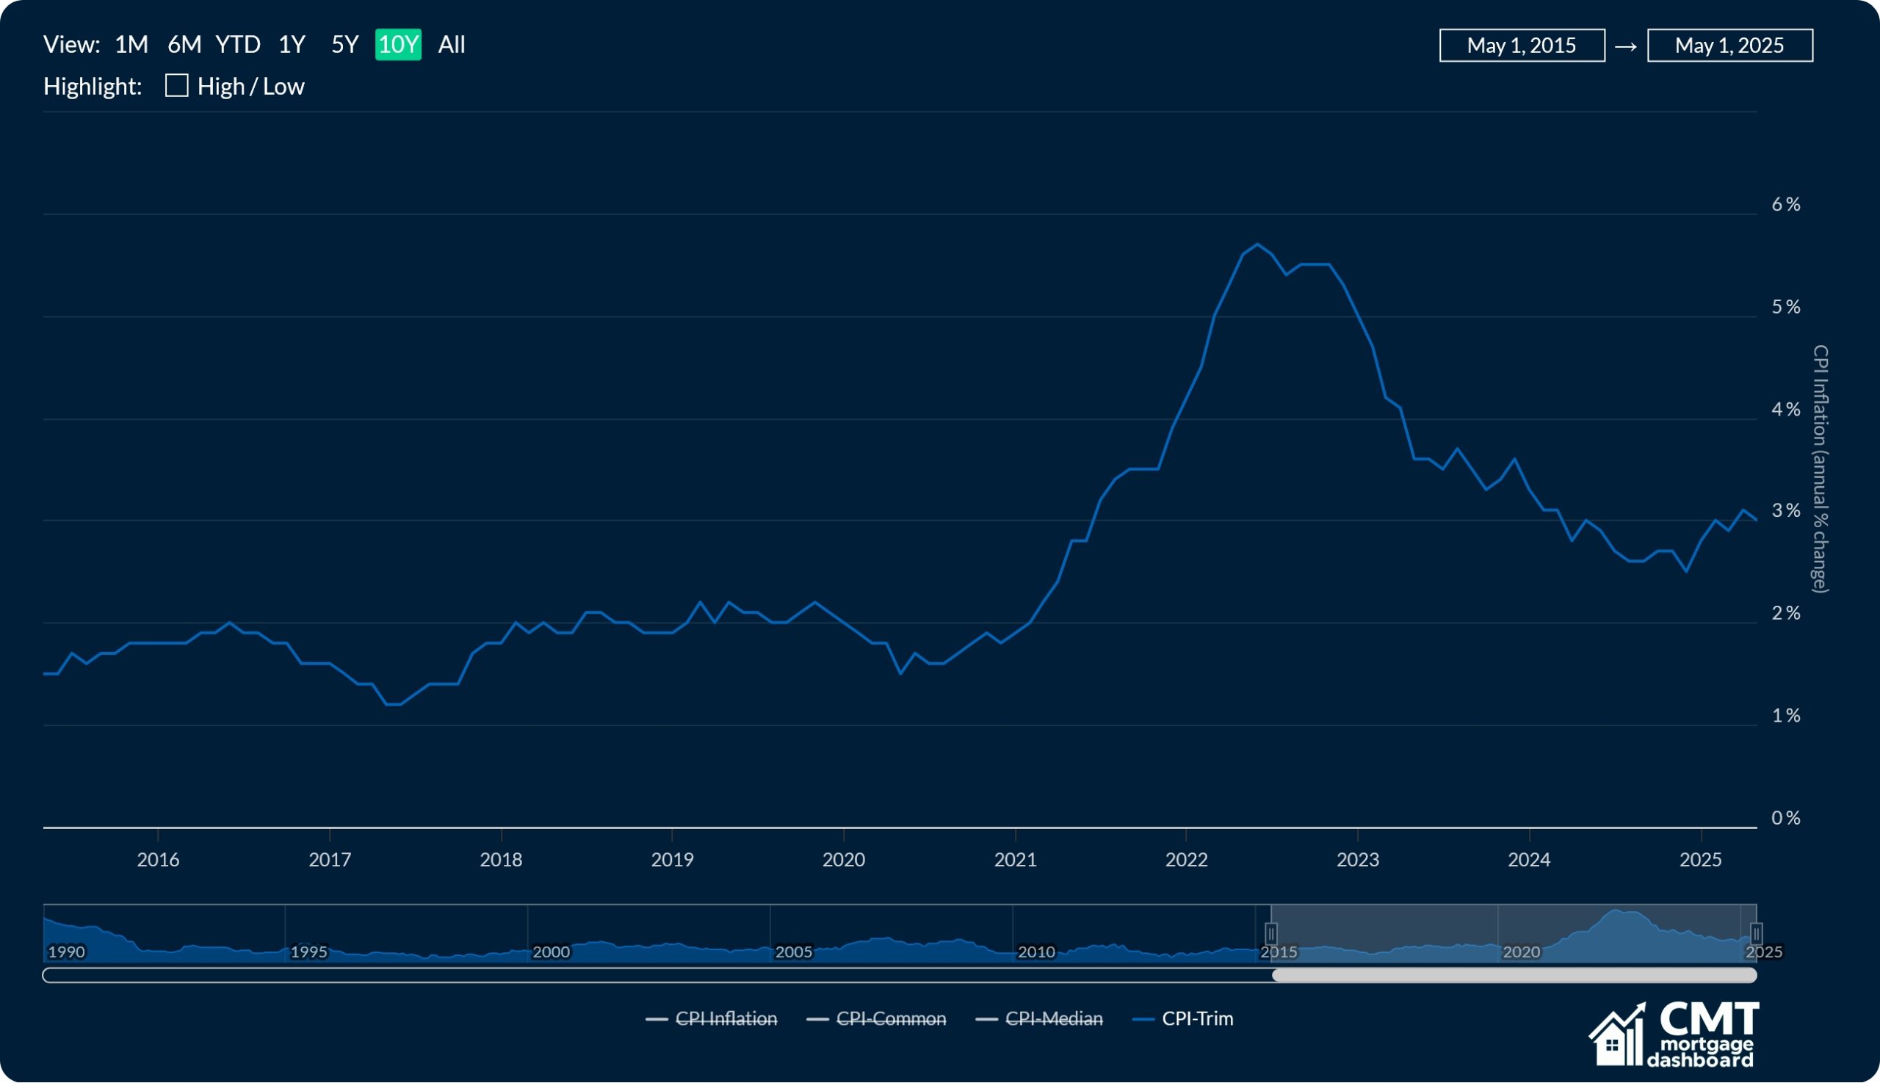Enable the High/Low highlight checkbox
Viewport: 1880px width, 1083px height.
coord(177,86)
